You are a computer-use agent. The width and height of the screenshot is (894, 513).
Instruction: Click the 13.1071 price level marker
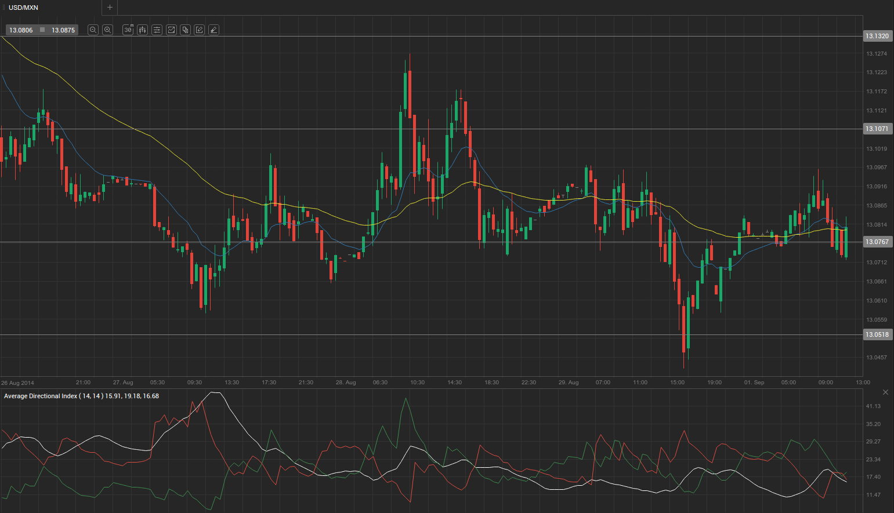coord(877,129)
